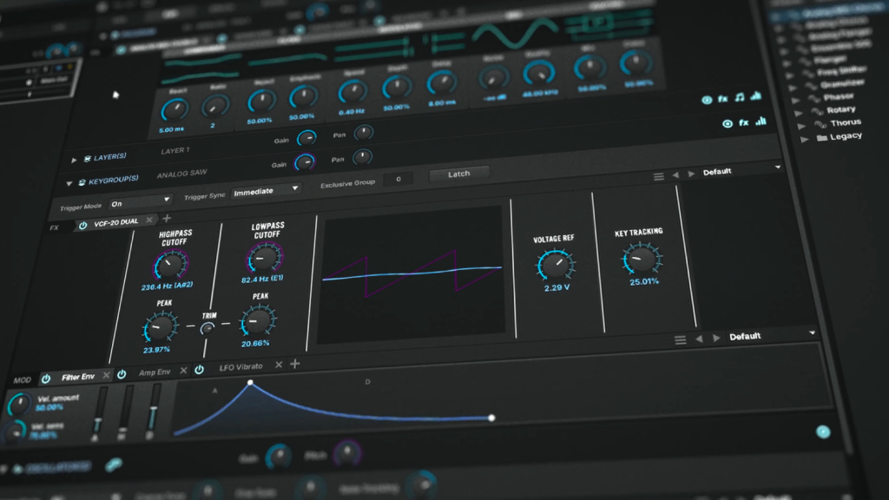
Task: Click the Highpass Cutoff knob
Action: pos(169,265)
